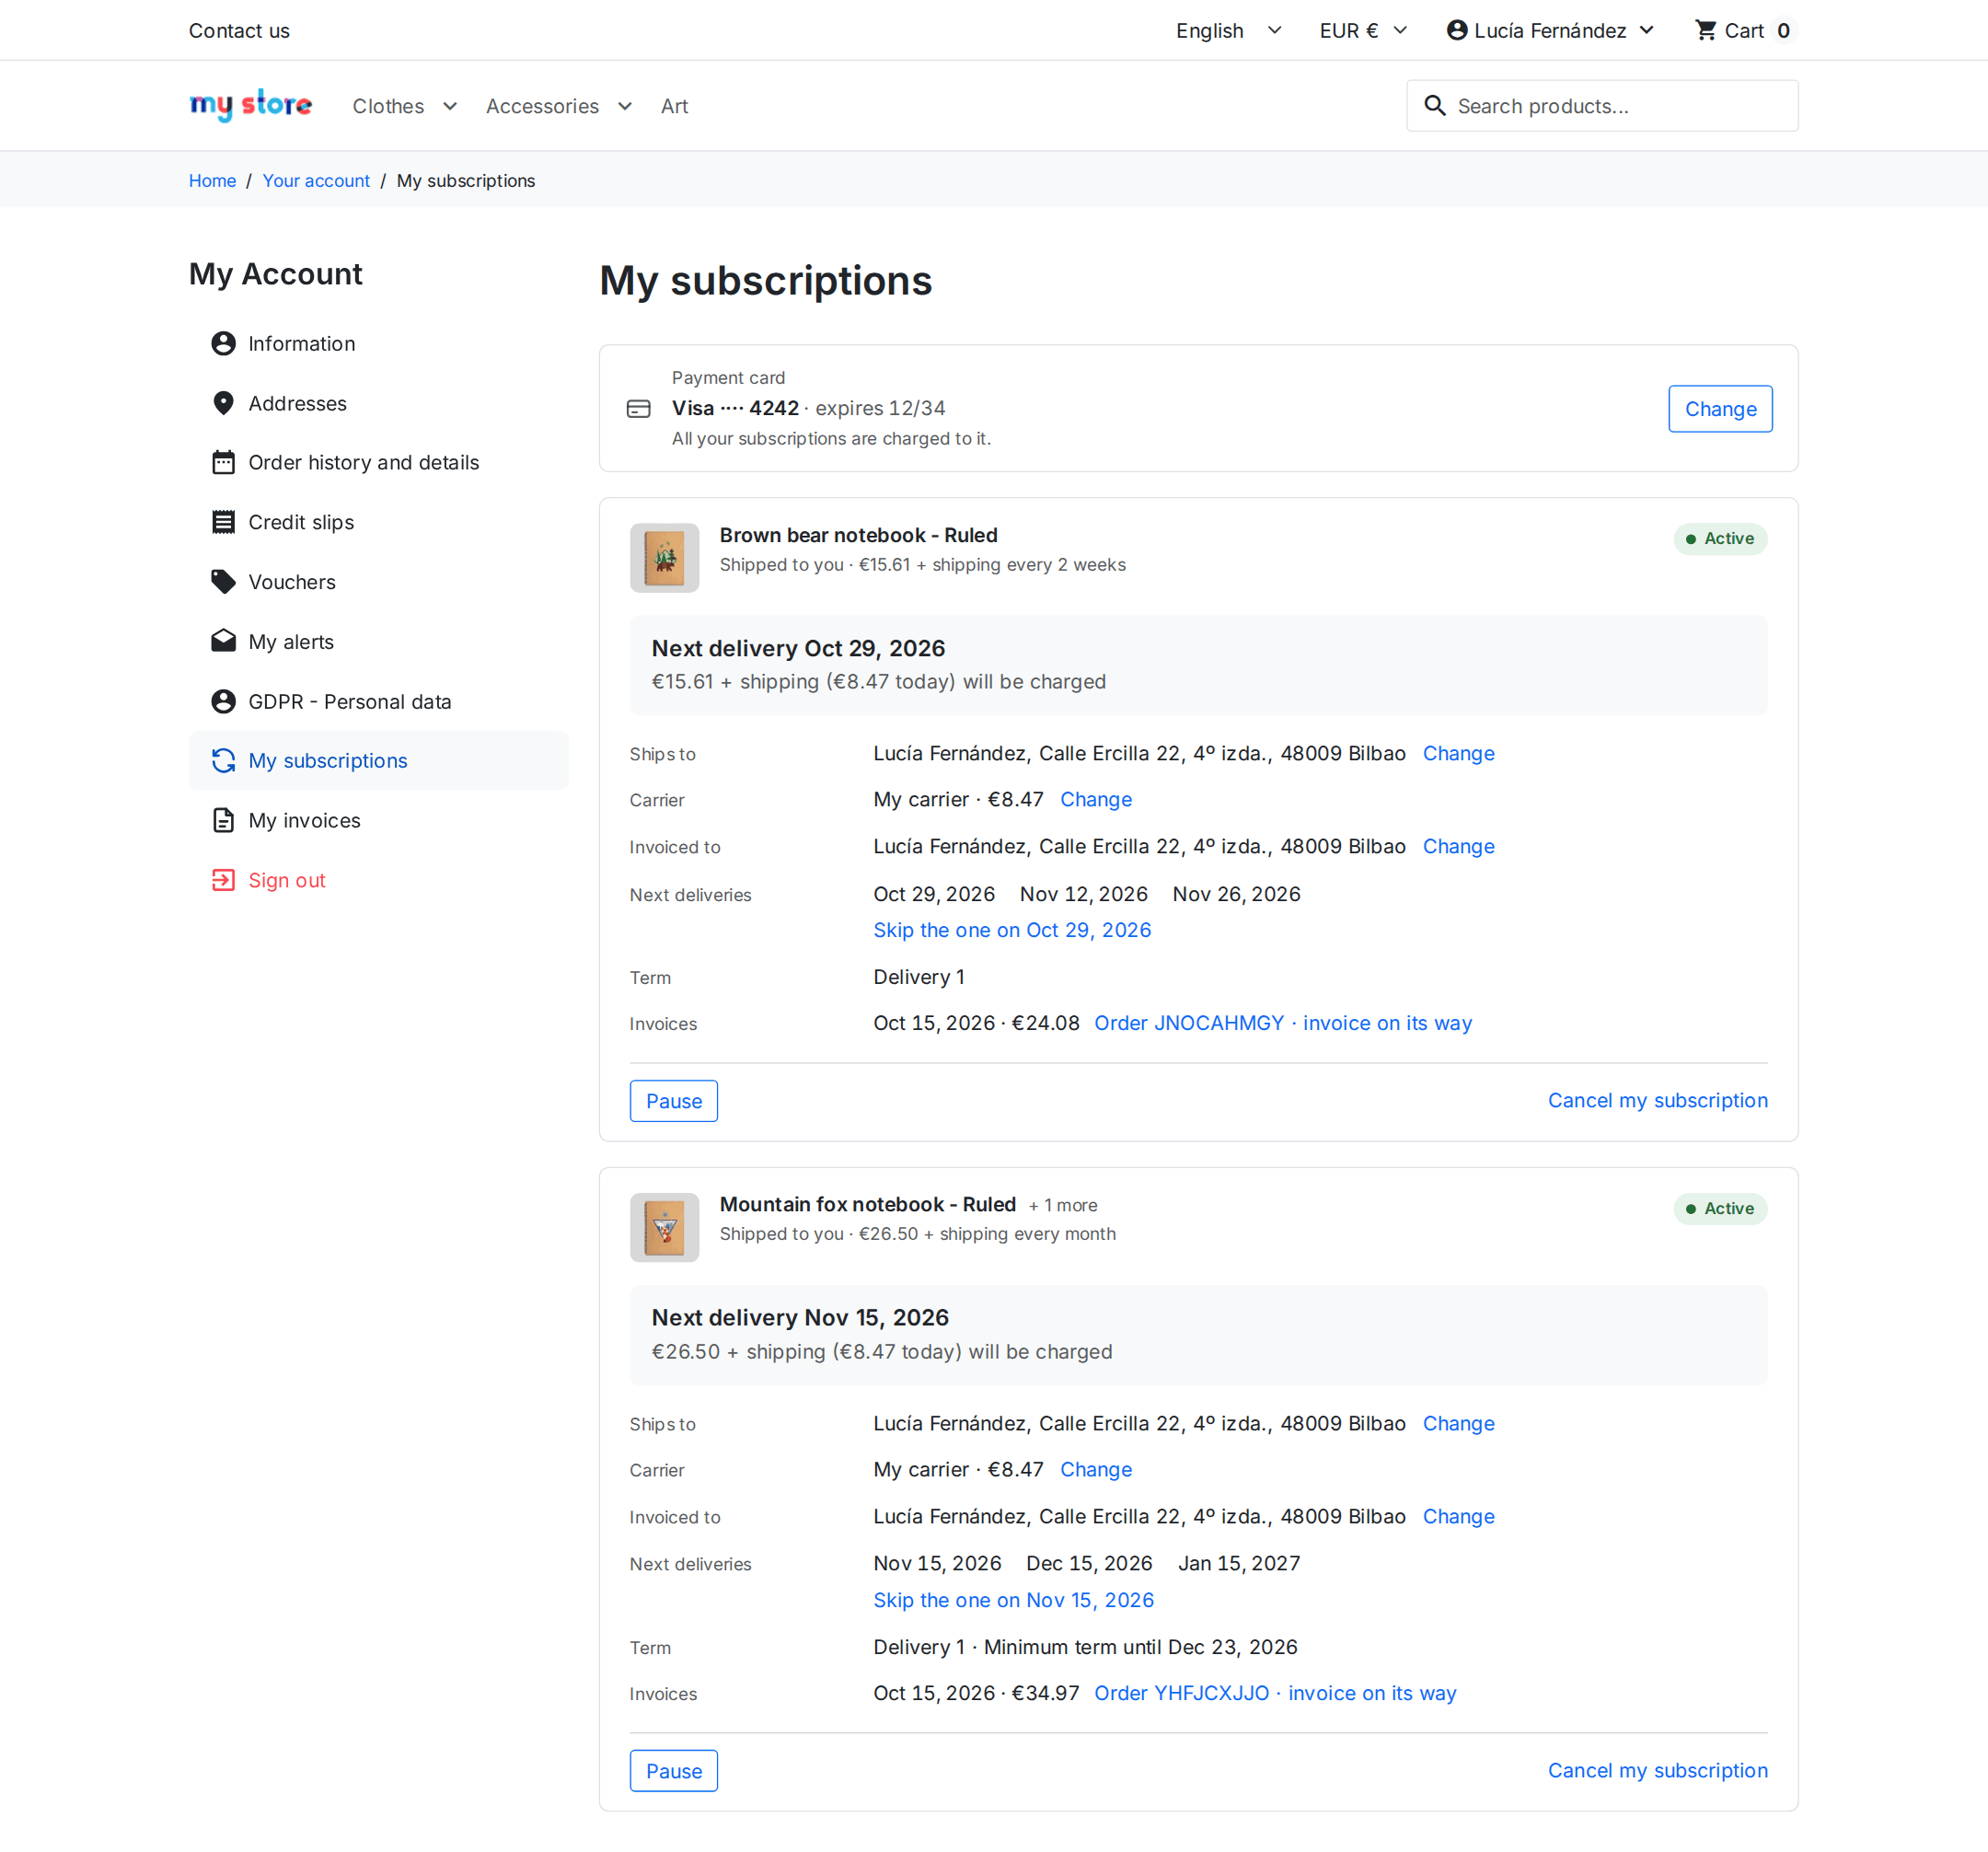Image resolution: width=1988 pixels, height=1852 pixels.
Task: Open the EUR € currency dropdown
Action: pos(1363,30)
